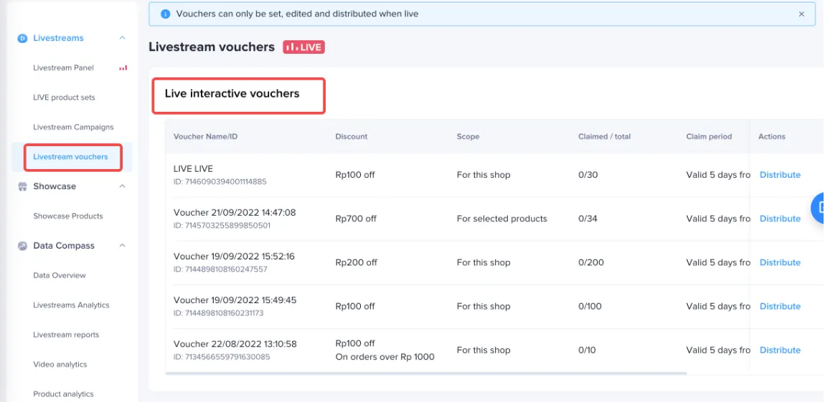Click the 0/34 claimed cell
The image size is (825, 402).
click(588, 219)
